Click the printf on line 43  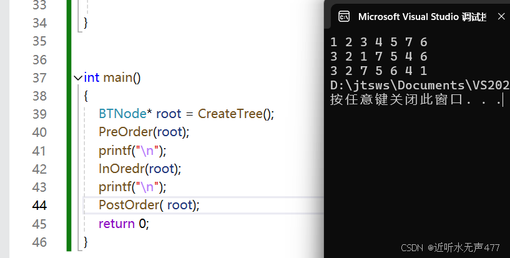tap(114, 187)
